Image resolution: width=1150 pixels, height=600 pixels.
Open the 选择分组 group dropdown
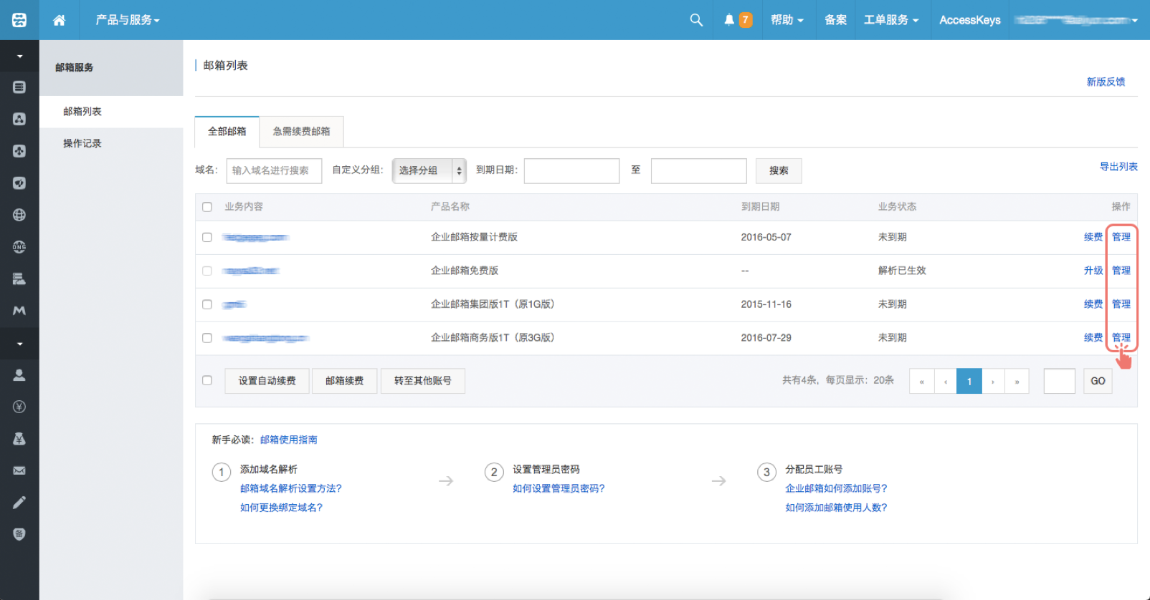429,170
